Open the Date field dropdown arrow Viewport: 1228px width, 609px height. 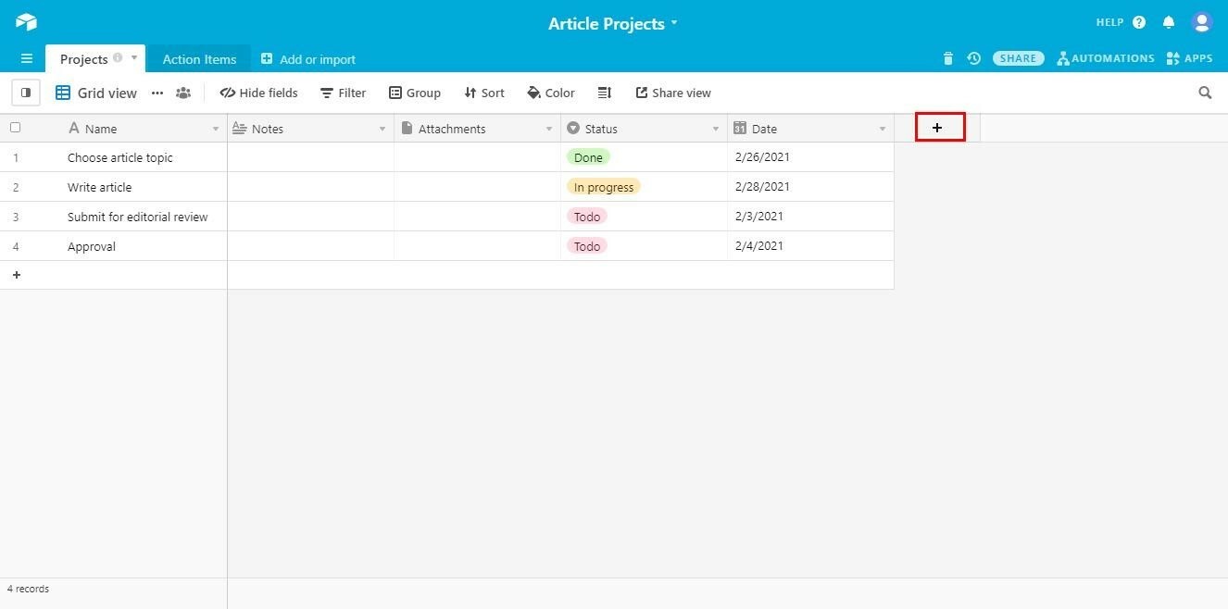coord(883,129)
